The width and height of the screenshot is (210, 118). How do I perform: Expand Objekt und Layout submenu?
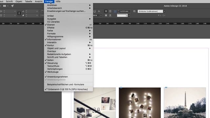coord(69,48)
